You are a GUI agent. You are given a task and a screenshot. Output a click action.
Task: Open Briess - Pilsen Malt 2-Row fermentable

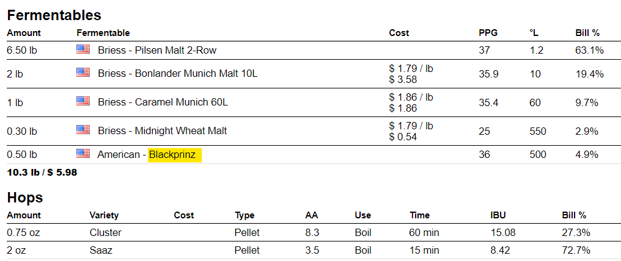tap(157, 50)
